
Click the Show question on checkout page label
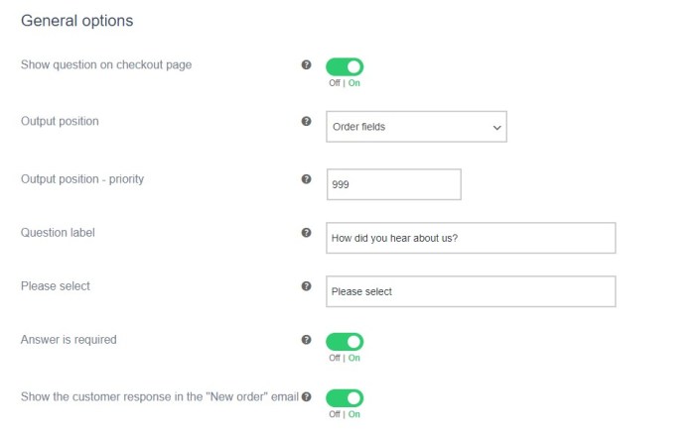pos(106,65)
